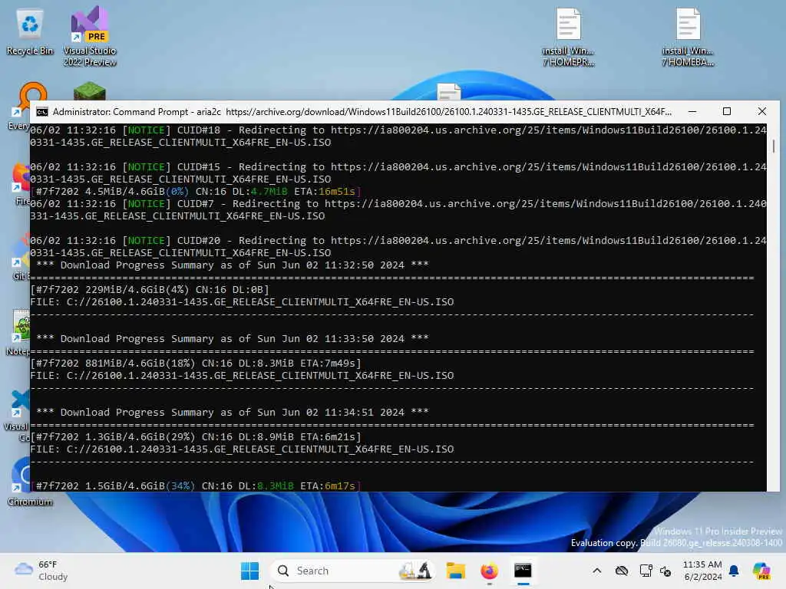Screen dimensions: 786x589
Task: Click the 881MiB/4.6GiB(18%) progress line
Action: (196, 363)
